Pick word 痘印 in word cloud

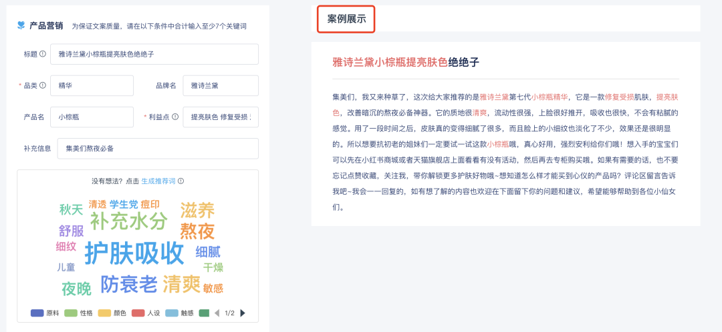tap(150, 205)
